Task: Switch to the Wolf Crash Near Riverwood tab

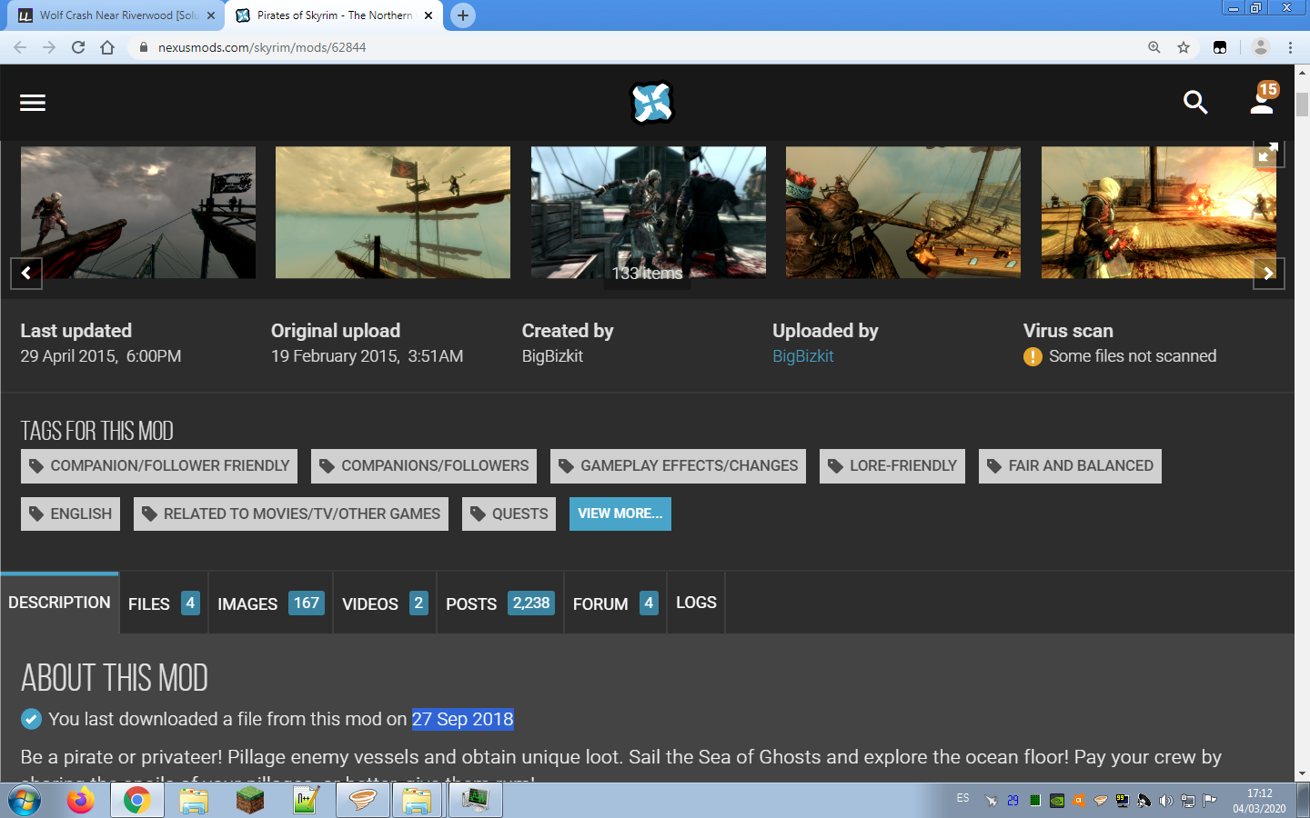Action: (114, 15)
